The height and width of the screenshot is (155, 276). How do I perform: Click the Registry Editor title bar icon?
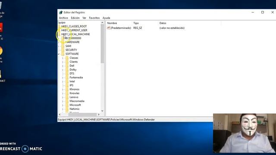61,12
